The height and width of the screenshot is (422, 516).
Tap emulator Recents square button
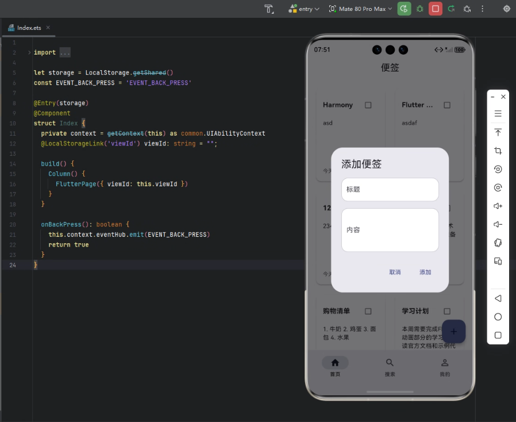click(x=498, y=335)
